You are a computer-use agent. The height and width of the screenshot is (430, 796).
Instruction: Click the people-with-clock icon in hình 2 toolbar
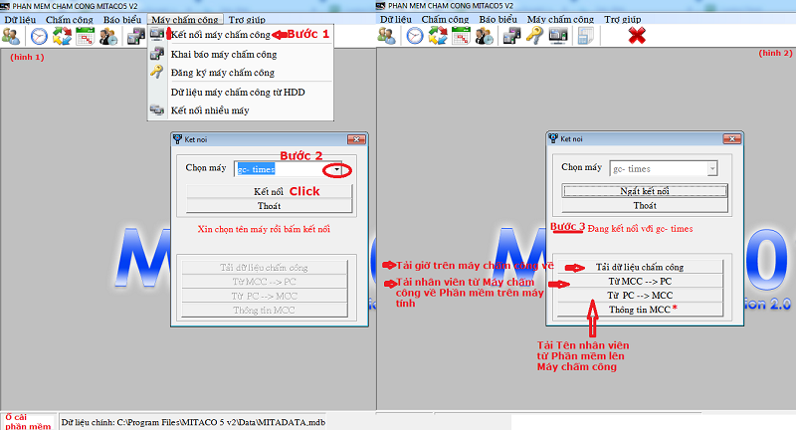point(485,36)
